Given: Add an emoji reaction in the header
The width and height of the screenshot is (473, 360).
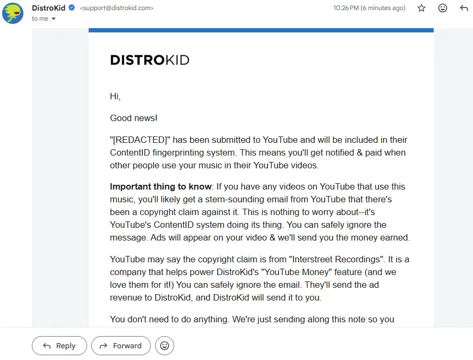Looking at the screenshot, I should coord(443,8).
